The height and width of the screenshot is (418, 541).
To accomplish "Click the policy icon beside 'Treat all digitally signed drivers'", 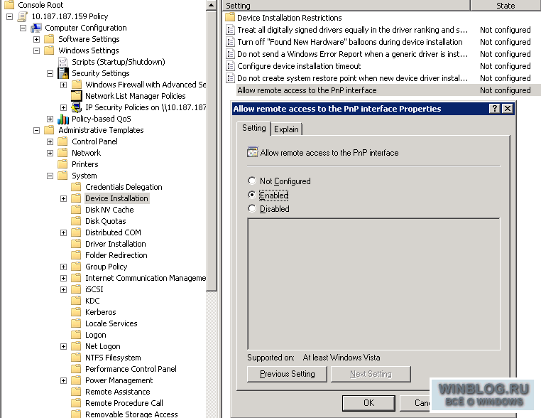I will pyautogui.click(x=230, y=30).
